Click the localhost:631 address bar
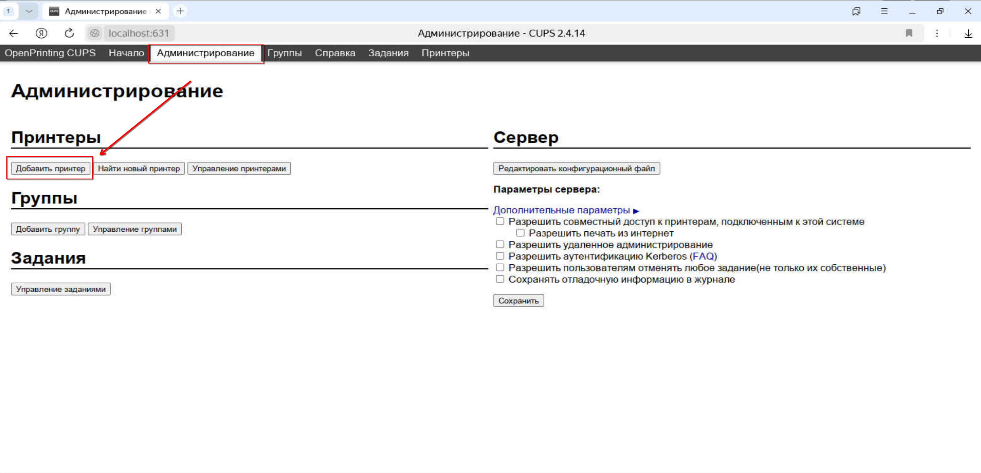Image resolution: width=981 pixels, height=473 pixels. pyautogui.click(x=138, y=33)
